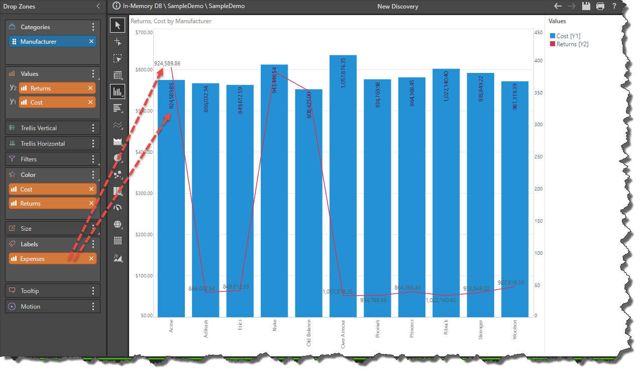The image size is (643, 375).
Task: Click the Acme axis label
Action: pyautogui.click(x=171, y=326)
